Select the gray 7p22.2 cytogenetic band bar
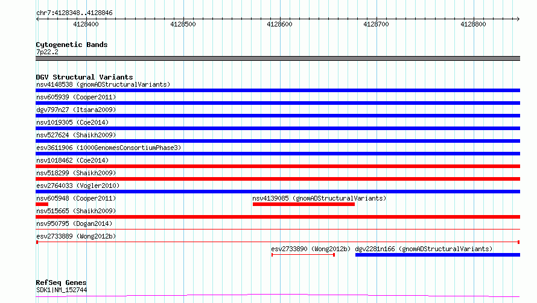This screenshot has width=537, height=303. (278, 58)
